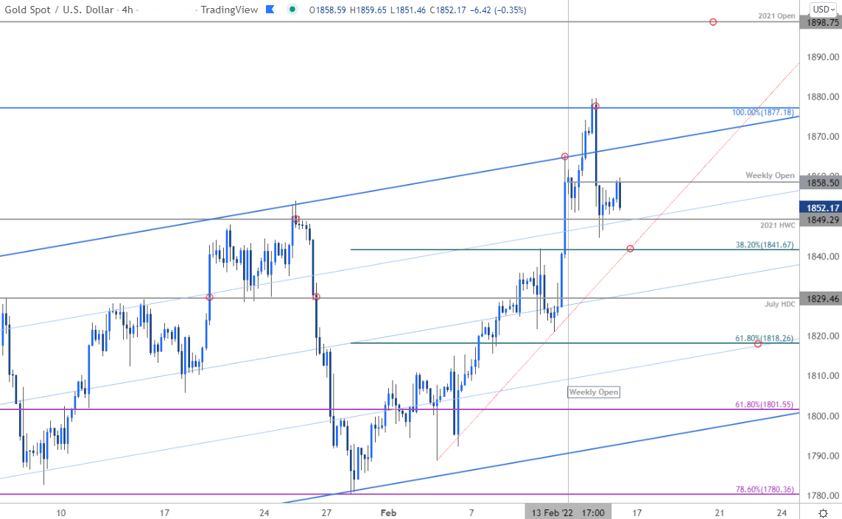Click the 1780.00 price axis value
This screenshot has width=842, height=519.
pyautogui.click(x=823, y=495)
